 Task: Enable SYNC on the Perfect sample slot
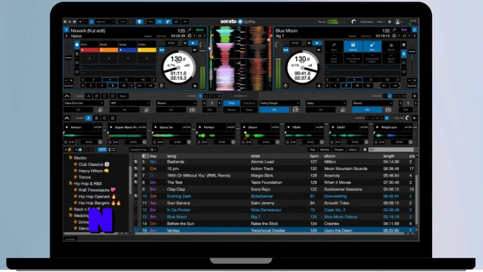(222, 142)
